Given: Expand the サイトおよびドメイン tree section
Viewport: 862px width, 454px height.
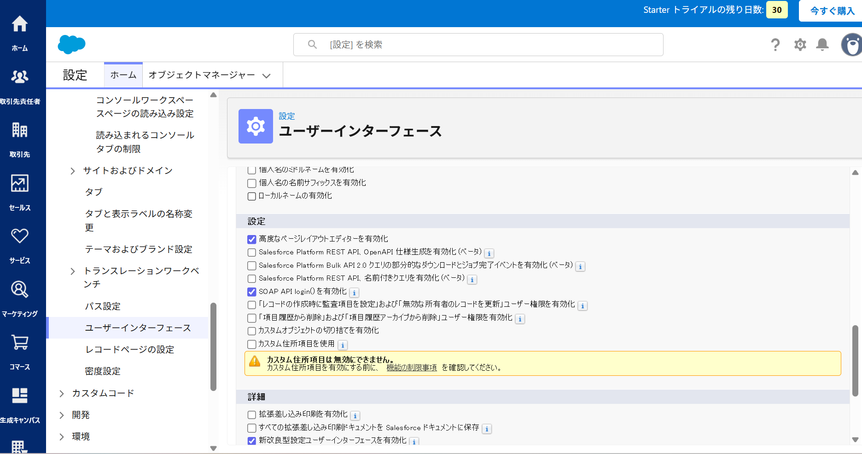Looking at the screenshot, I should click(72, 170).
